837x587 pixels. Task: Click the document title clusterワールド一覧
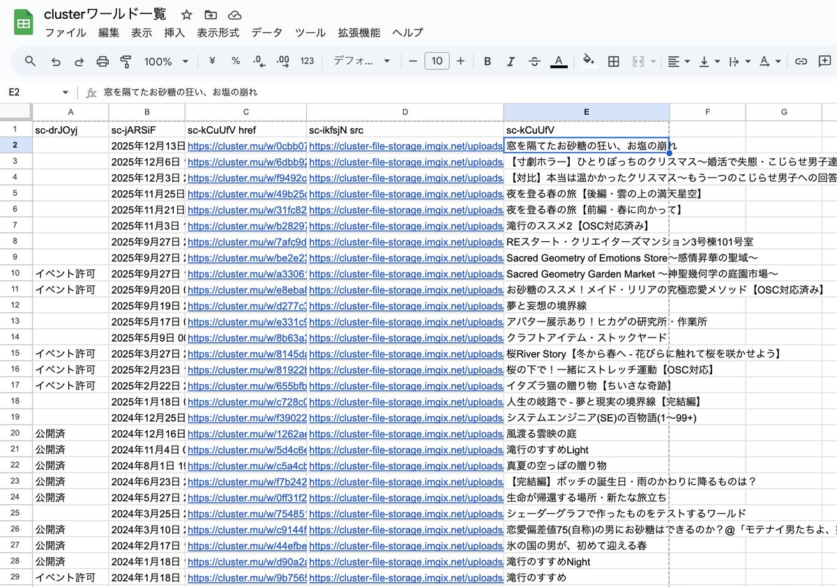[x=105, y=14]
